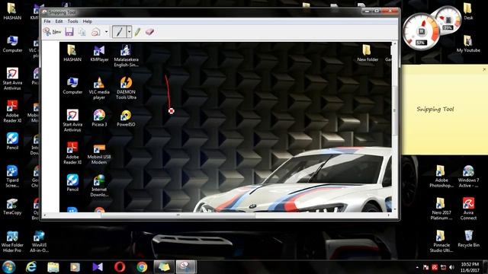The height and width of the screenshot is (274, 488).
Task: Open Internet Explorer from the taskbar
Action: [30, 267]
